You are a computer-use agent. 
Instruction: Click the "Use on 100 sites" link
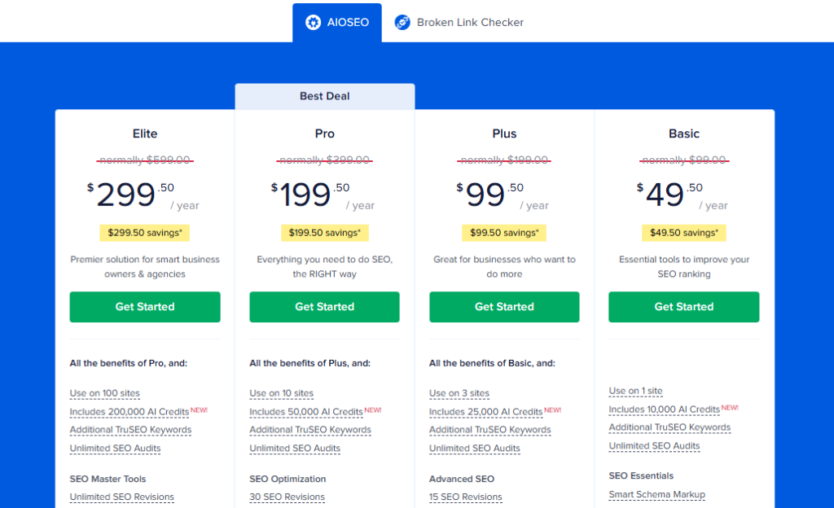[x=105, y=393]
